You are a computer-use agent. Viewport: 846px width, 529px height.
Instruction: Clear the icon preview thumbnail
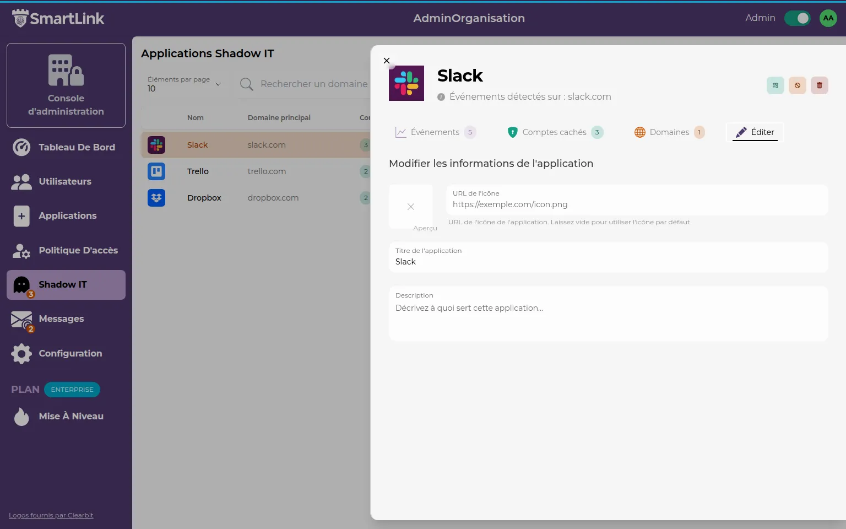click(411, 207)
